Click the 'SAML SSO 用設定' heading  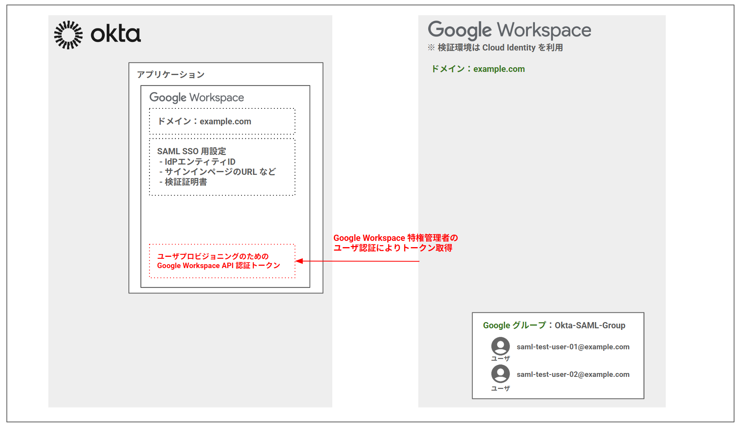coord(191,151)
